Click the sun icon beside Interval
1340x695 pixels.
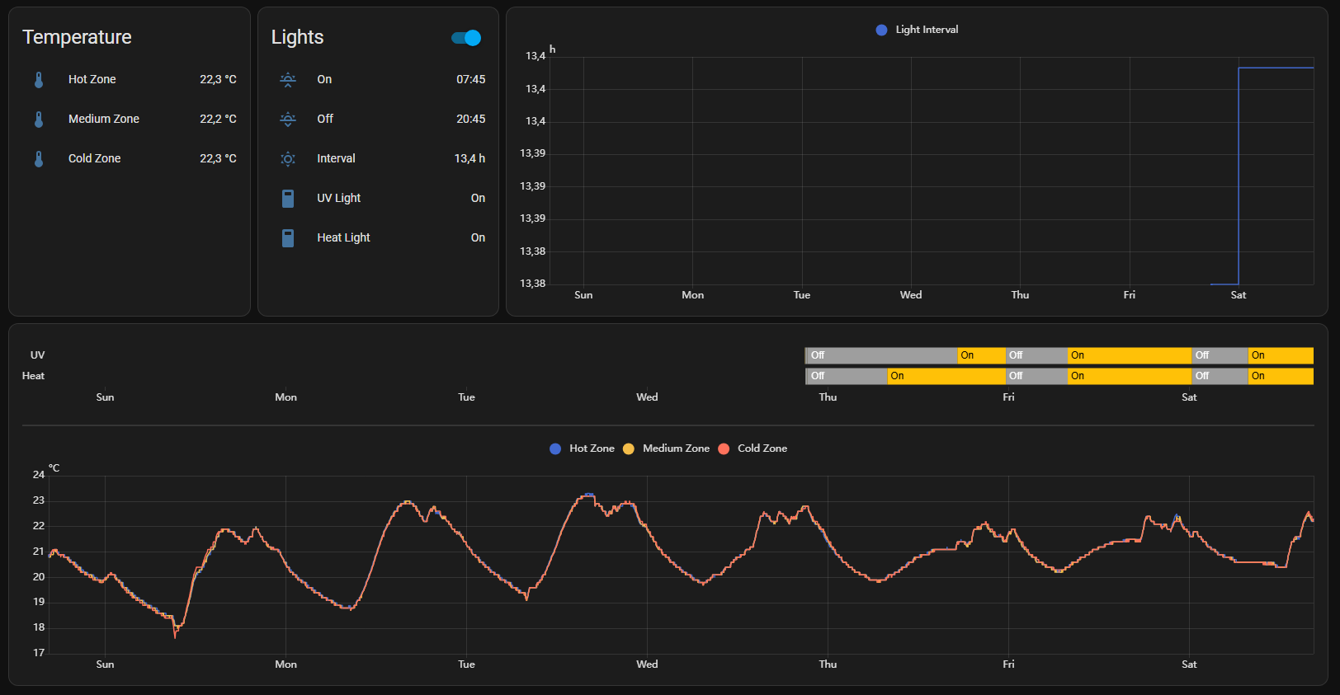pyautogui.click(x=288, y=159)
